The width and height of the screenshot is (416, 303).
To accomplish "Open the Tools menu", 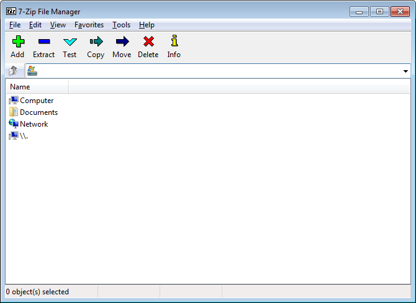I will pyautogui.click(x=122, y=25).
